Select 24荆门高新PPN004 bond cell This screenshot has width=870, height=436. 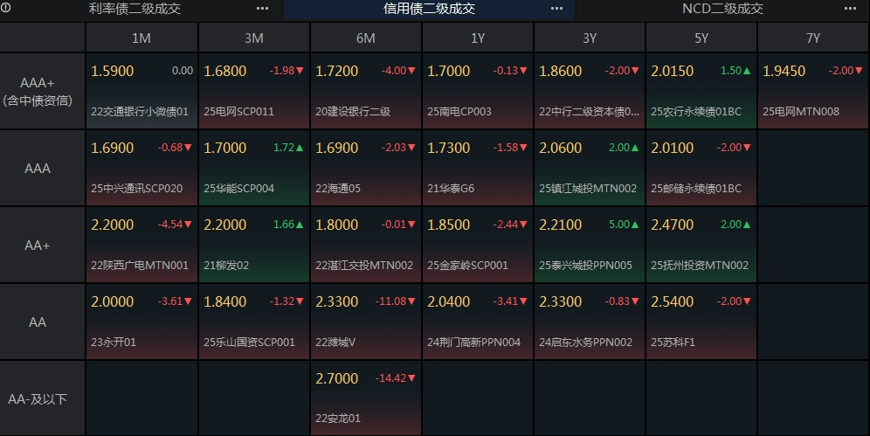click(477, 322)
